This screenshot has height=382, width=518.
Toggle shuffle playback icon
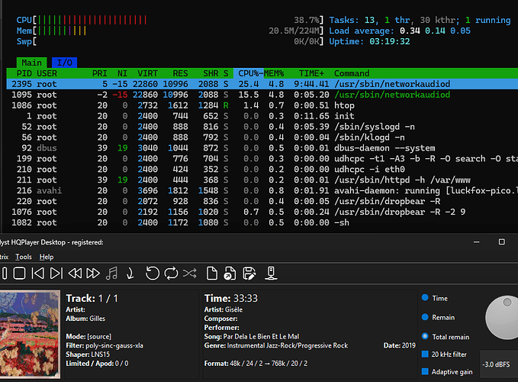click(190, 274)
